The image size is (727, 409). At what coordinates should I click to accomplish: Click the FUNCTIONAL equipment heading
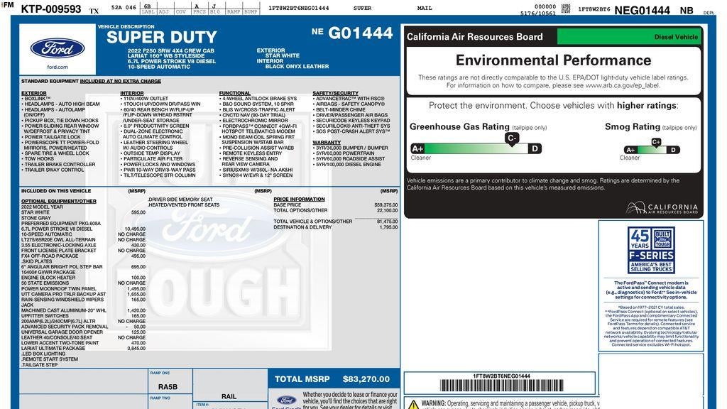tap(234, 93)
